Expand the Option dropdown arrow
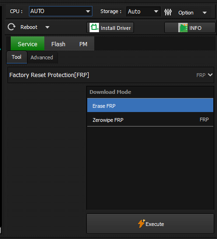Image resolution: width=217 pixels, height=239 pixels. pyautogui.click(x=205, y=13)
